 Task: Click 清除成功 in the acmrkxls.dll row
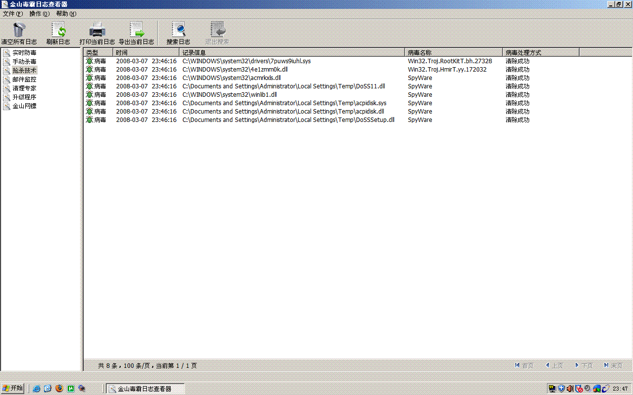[x=517, y=78]
